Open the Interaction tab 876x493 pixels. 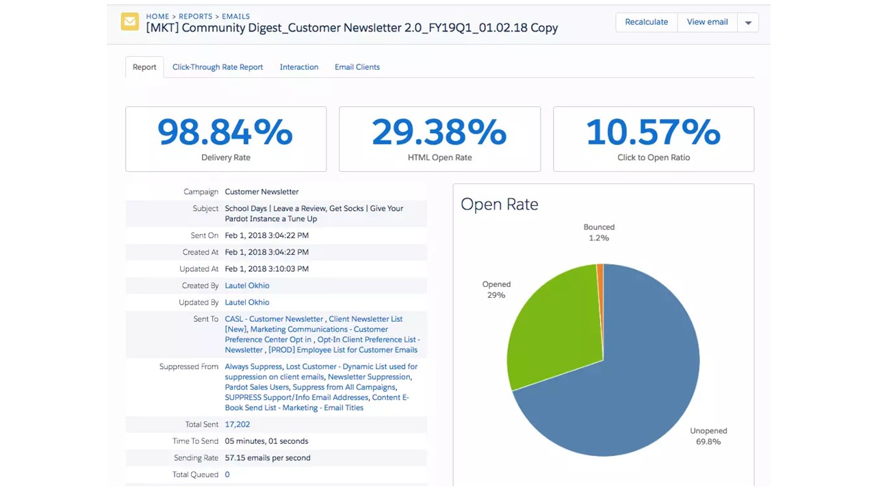[299, 66]
